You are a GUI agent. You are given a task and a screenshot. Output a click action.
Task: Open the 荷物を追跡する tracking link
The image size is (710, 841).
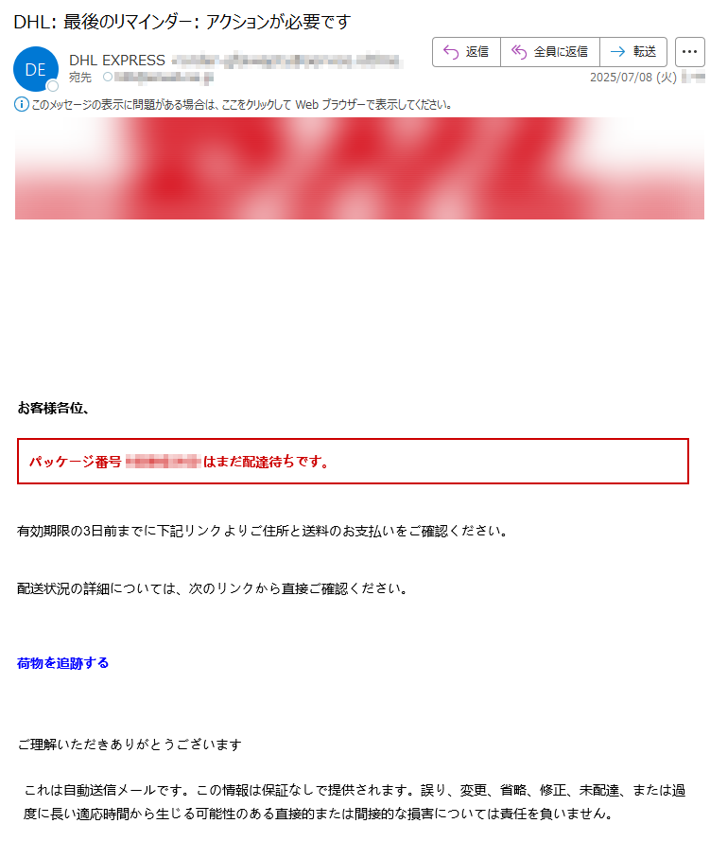[62, 663]
